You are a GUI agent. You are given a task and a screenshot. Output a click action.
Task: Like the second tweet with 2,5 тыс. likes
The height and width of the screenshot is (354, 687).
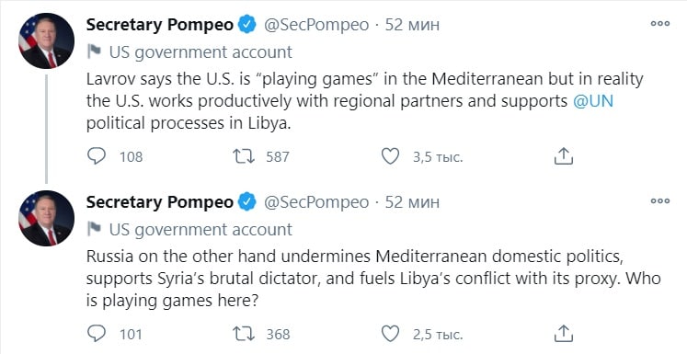point(390,334)
